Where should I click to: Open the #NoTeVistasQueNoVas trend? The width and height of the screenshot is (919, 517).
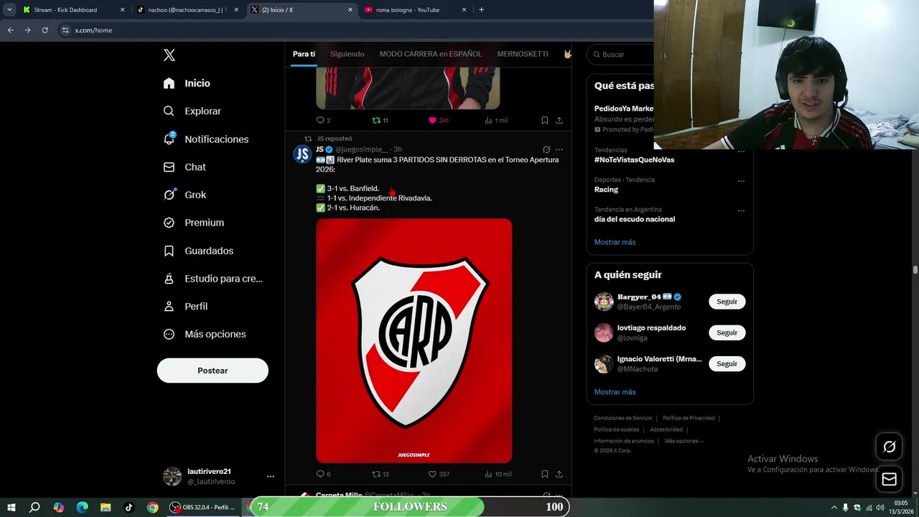634,159
